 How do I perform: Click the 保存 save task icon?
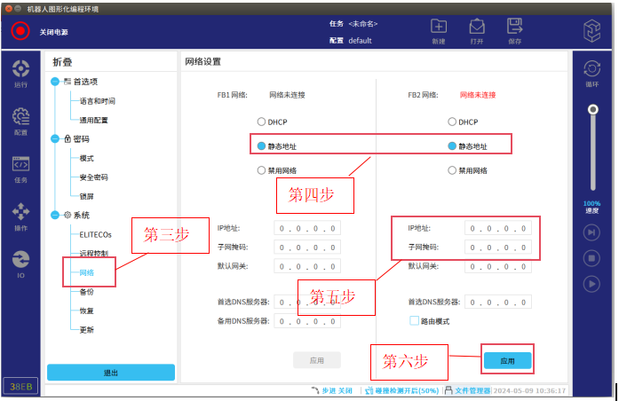[514, 27]
